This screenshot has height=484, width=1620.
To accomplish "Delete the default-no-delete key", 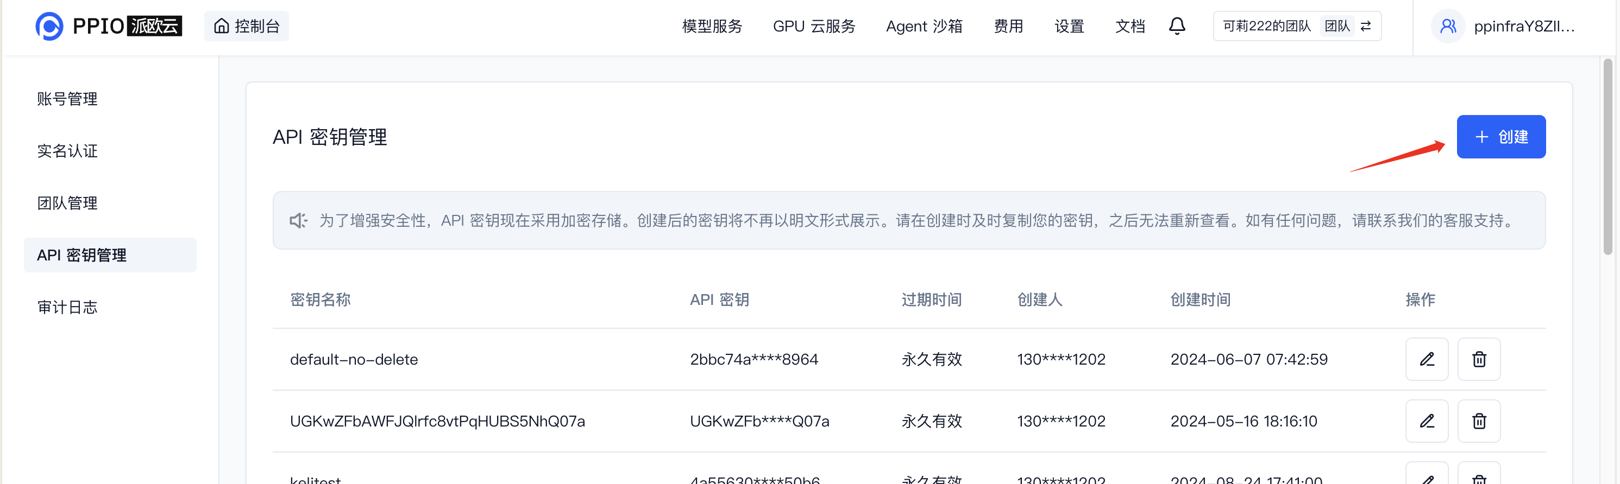I will 1479,359.
